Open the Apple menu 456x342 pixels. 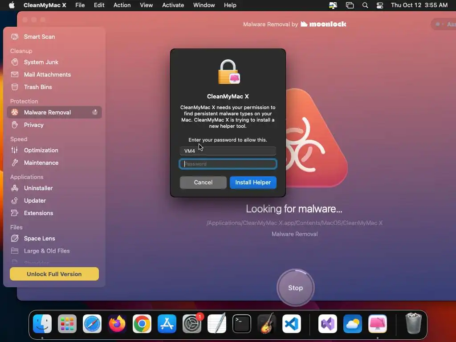point(12,5)
